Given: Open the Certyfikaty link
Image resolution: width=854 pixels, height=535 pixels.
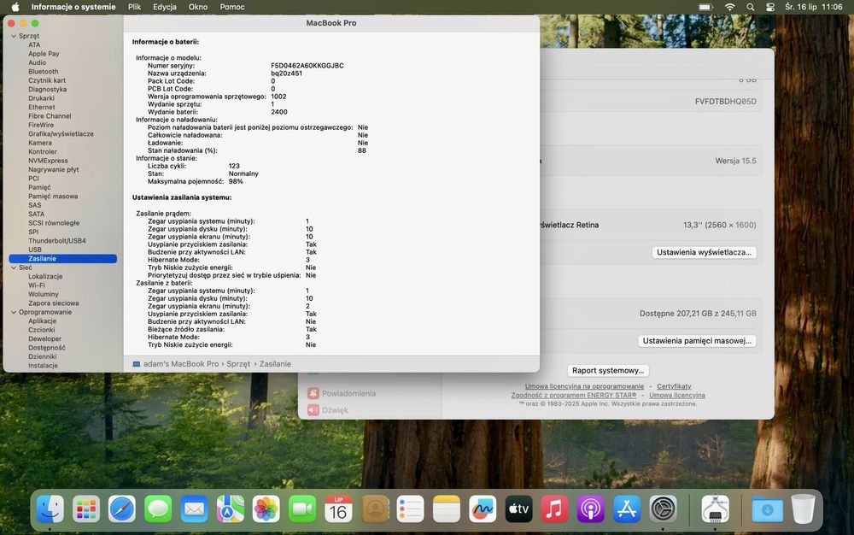Looking at the screenshot, I should pos(674,386).
